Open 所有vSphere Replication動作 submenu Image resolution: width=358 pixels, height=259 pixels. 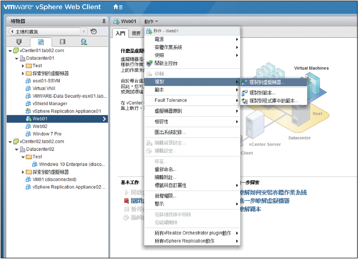(192, 241)
